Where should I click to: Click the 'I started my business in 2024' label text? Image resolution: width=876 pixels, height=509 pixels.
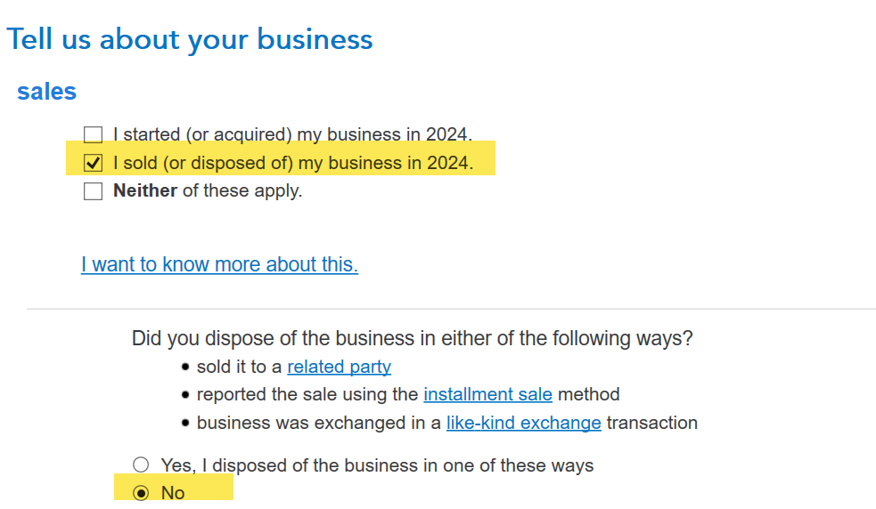pyautogui.click(x=292, y=135)
